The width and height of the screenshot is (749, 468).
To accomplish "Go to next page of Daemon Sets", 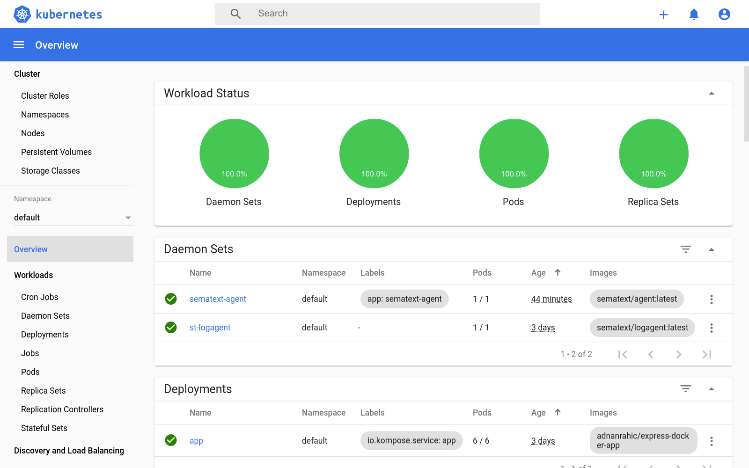I will pos(679,354).
